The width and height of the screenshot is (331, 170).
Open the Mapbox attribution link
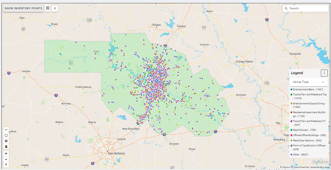pyautogui.click(x=285, y=167)
